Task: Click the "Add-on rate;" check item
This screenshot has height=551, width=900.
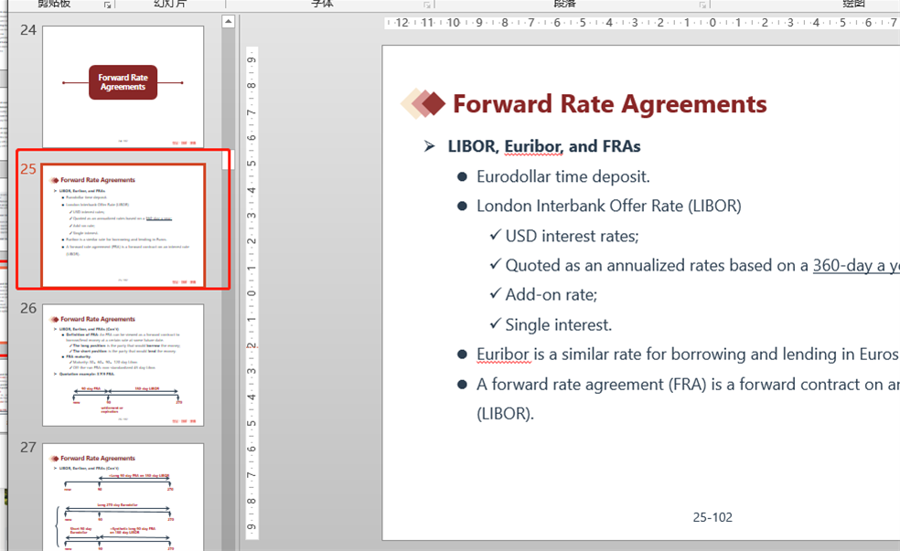Action: (x=551, y=295)
